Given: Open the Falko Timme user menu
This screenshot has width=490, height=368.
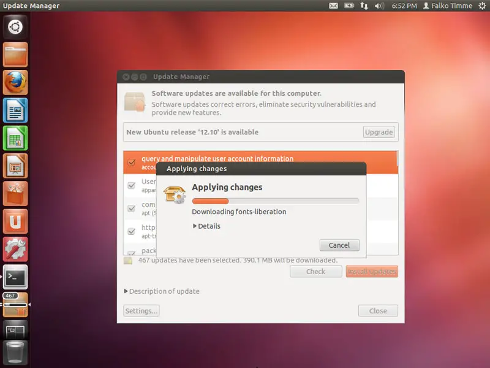Looking at the screenshot, I should coord(448,6).
